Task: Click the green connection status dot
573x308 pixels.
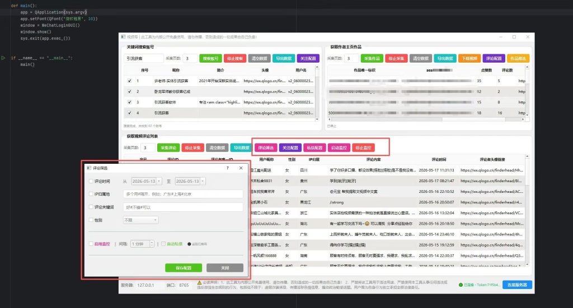Action: pyautogui.click(x=461, y=285)
